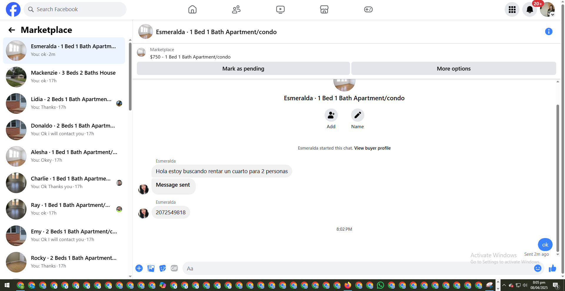Open the taskbar volume speaker icon
This screenshot has height=291, width=565.
click(x=525, y=285)
